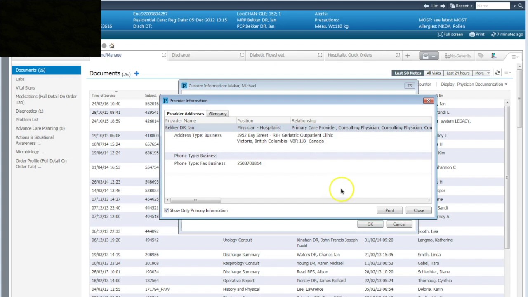
Task: Add a new document with blue plus
Action: coord(137,73)
